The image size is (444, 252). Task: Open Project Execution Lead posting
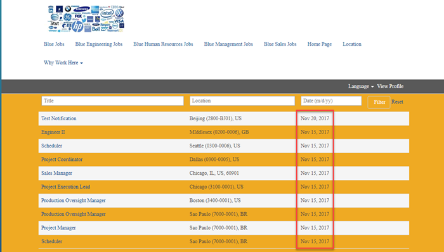point(66,187)
